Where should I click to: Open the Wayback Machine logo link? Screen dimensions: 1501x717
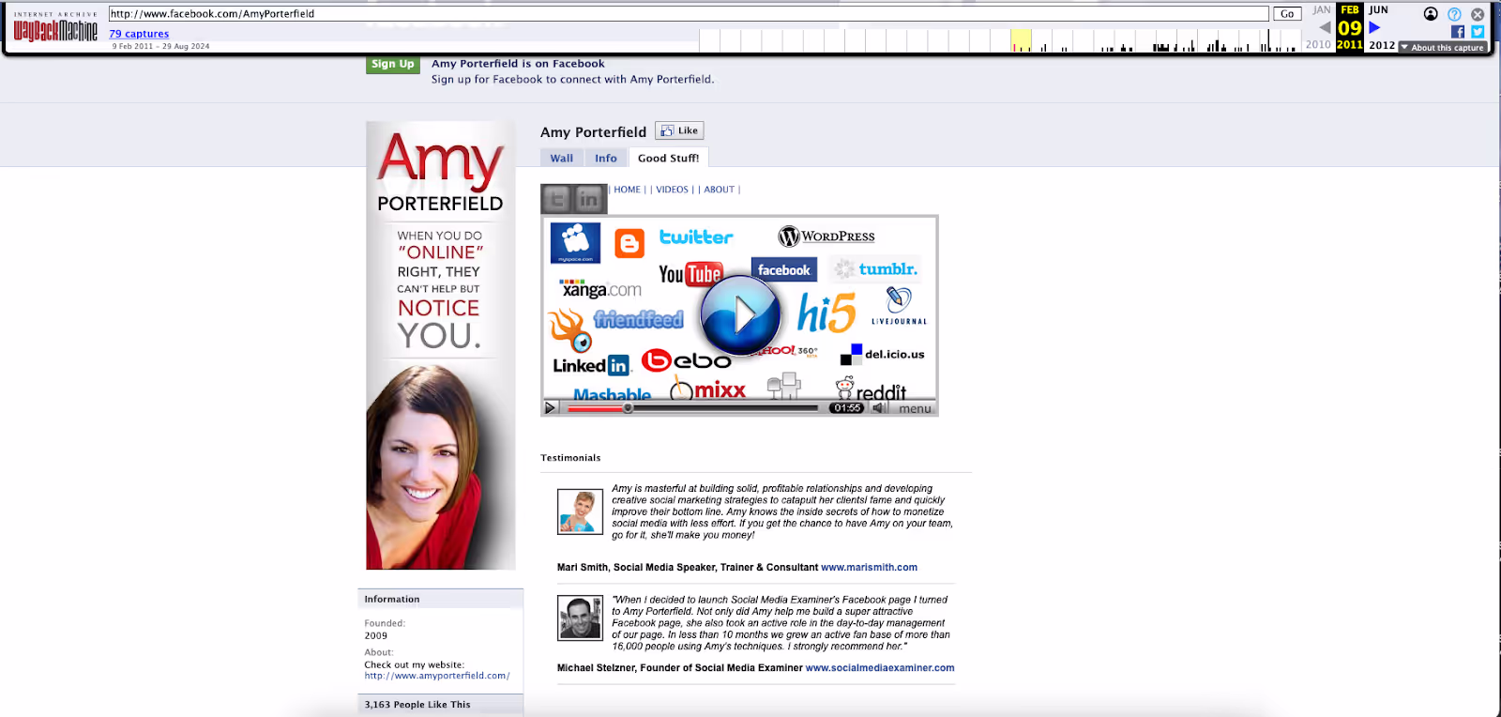tap(55, 27)
